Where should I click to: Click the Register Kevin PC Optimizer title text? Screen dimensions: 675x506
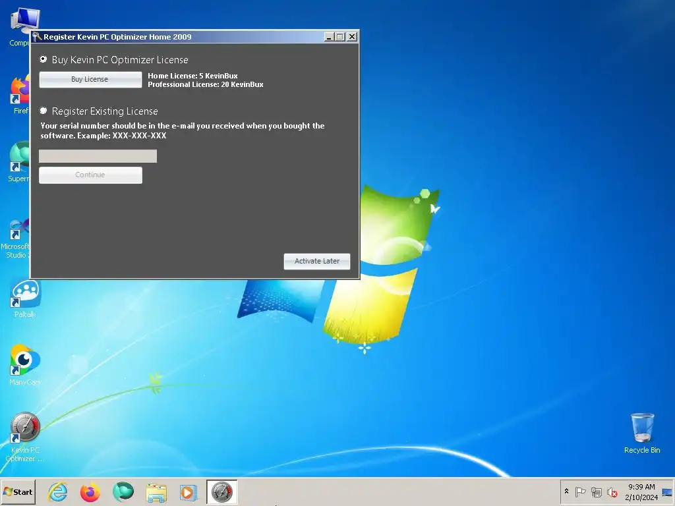(117, 37)
